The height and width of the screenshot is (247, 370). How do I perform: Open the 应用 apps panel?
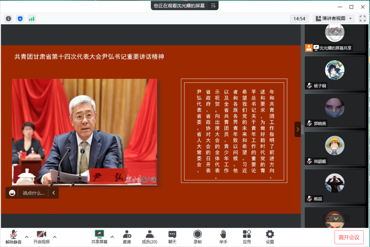247,237
